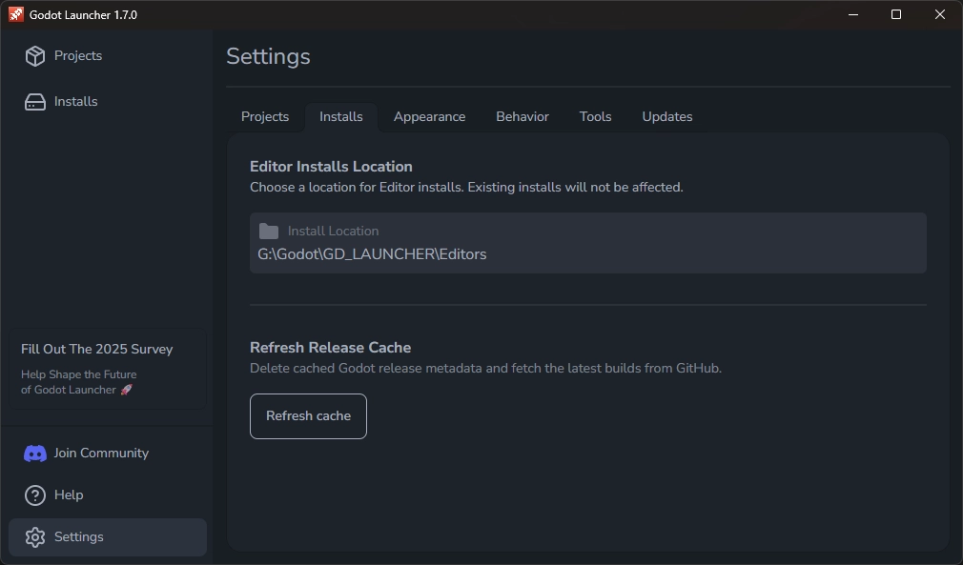This screenshot has width=963, height=565.
Task: Open the Behavior settings tab
Action: [522, 116]
